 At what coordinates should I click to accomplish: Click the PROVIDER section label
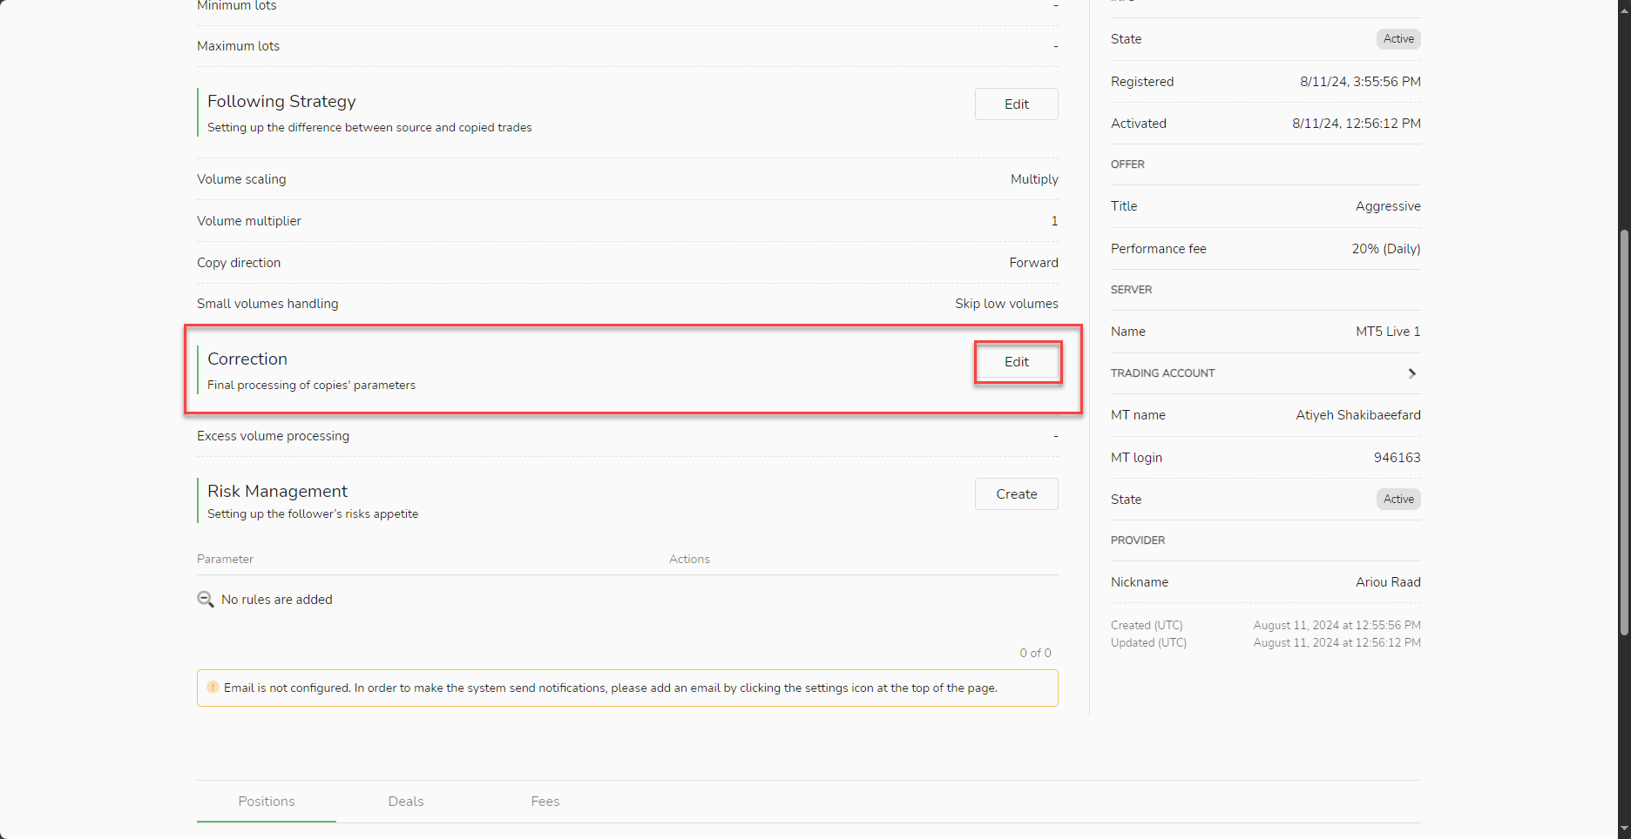(x=1137, y=540)
